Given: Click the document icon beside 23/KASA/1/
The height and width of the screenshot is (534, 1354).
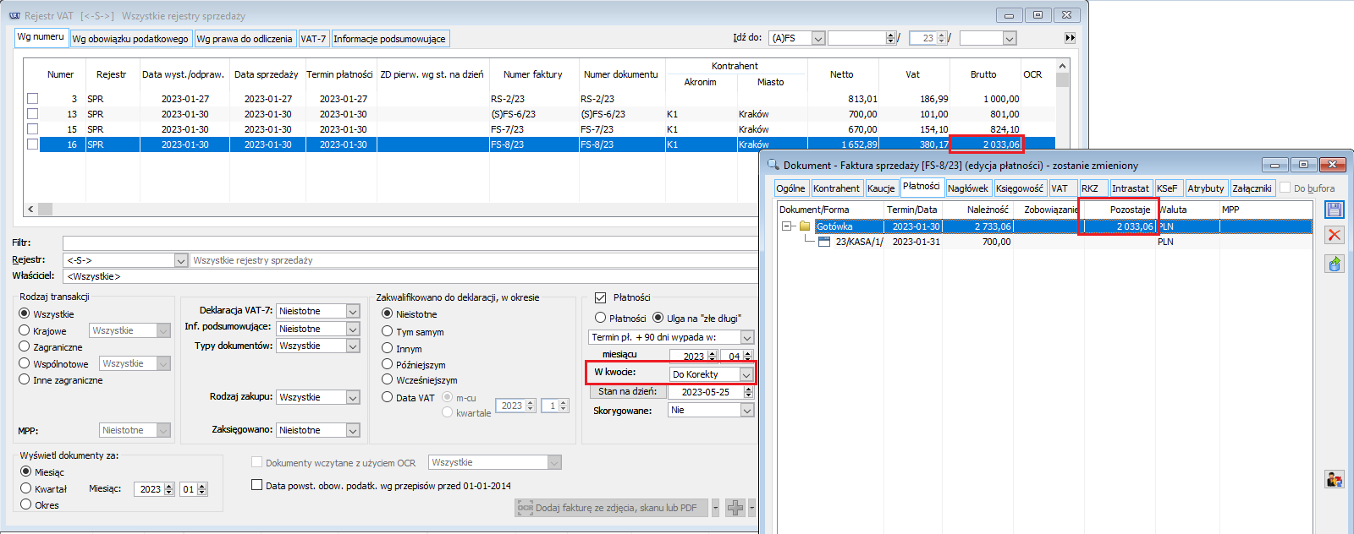Looking at the screenshot, I should click(x=824, y=242).
